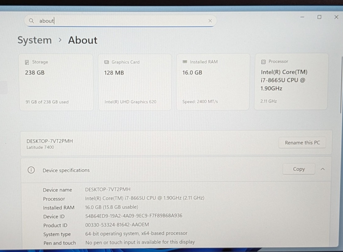
Task: Click the 'Product ID' row label
Action: pos(55,225)
